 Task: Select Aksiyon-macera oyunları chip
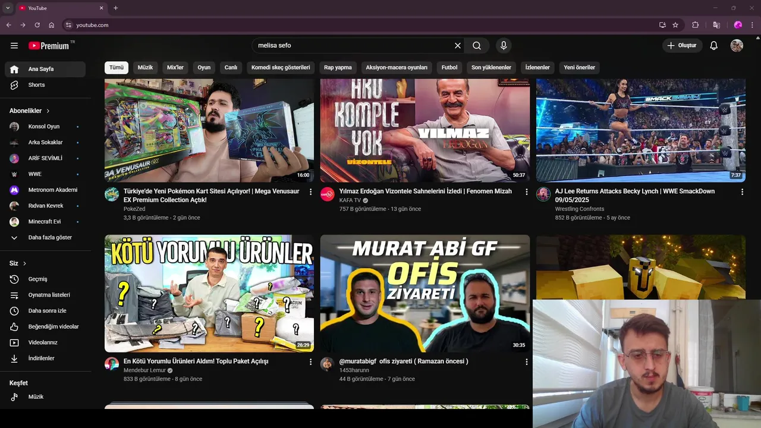(397, 68)
